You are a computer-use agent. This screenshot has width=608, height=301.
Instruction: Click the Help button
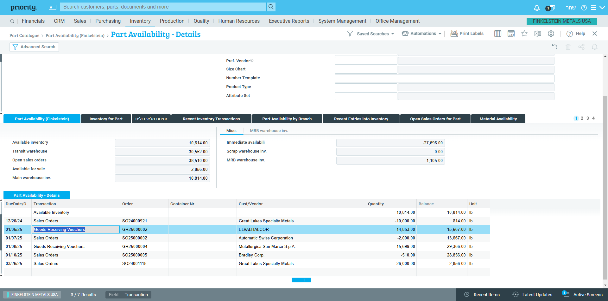pos(576,33)
